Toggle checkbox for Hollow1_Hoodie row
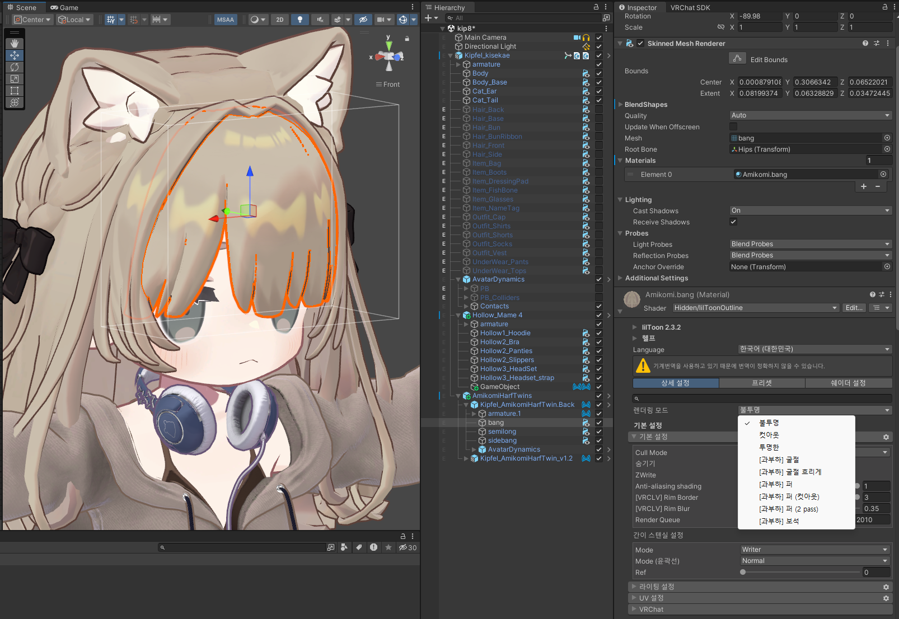 tap(599, 333)
